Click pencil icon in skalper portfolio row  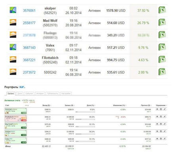tap(165, 131)
